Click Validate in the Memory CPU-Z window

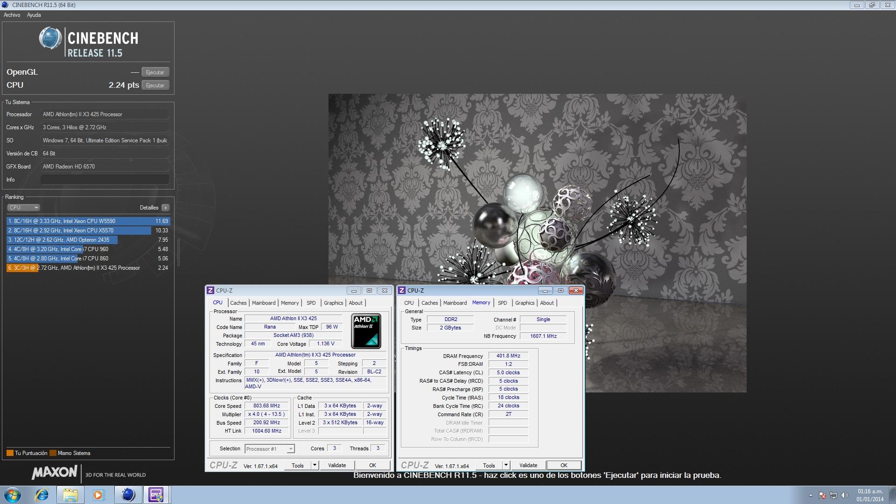(528, 465)
